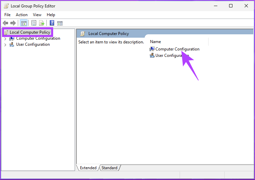Open Help using the question mark icon
Image resolution: width=255 pixels, height=180 pixels.
pyautogui.click(x=52, y=23)
